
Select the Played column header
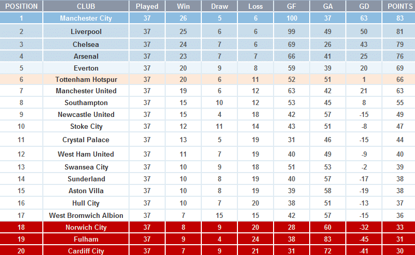coord(147,6)
